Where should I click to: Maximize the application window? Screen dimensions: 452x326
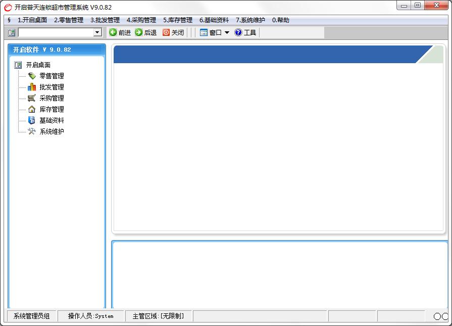click(418, 6)
